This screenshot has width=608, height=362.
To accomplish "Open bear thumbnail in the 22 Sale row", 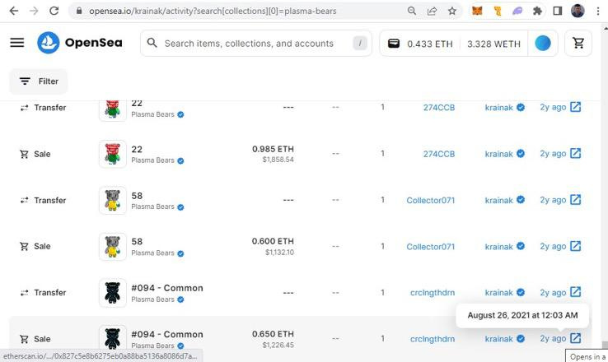I will point(112,154).
